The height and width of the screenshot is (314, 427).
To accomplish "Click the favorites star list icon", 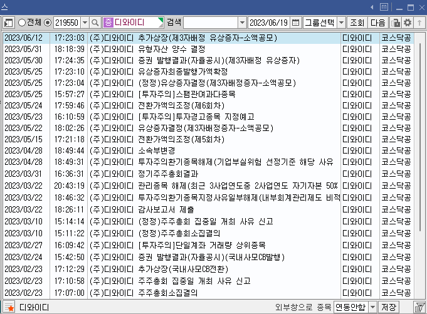I will click(x=9, y=307).
